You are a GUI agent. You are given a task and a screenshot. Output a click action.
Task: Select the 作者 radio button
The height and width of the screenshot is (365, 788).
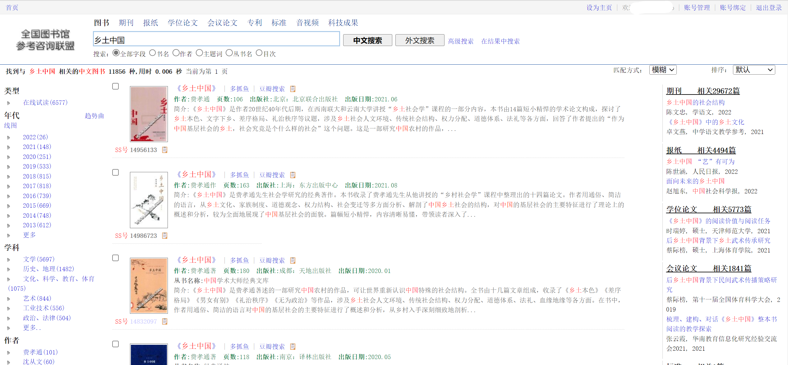176,53
